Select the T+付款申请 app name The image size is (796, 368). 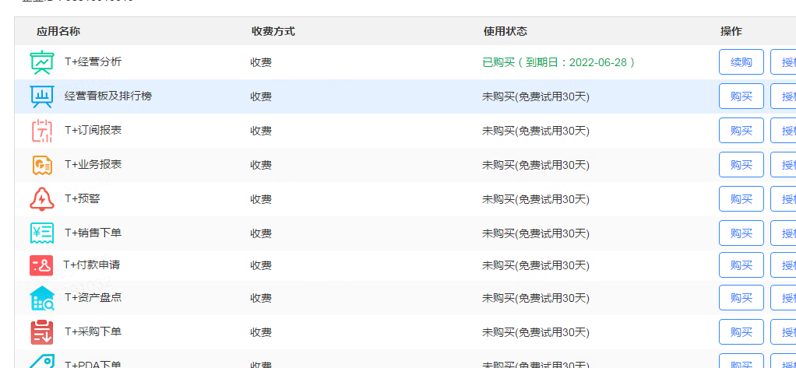(92, 265)
